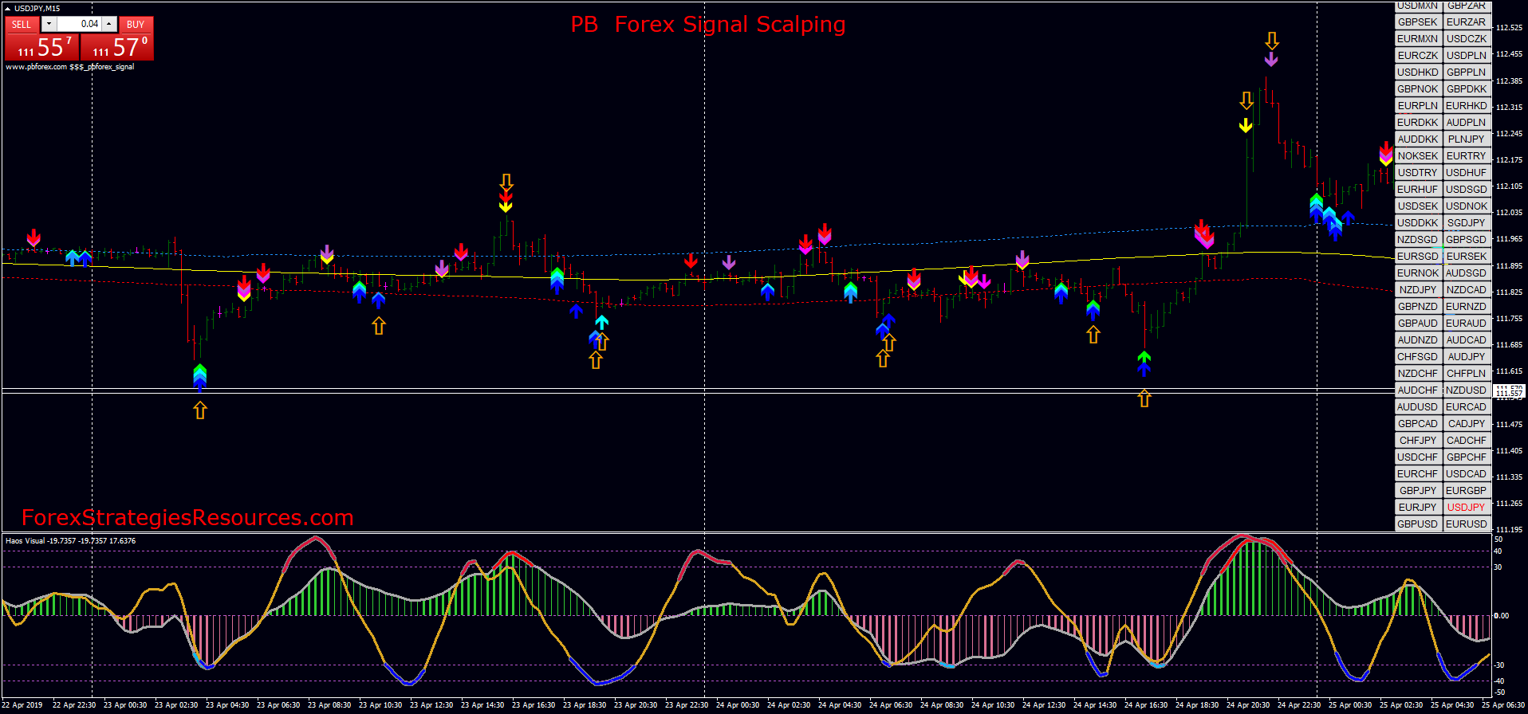1528x714 pixels.
Task: Pick the AUDDKK symbol
Action: coord(1418,139)
